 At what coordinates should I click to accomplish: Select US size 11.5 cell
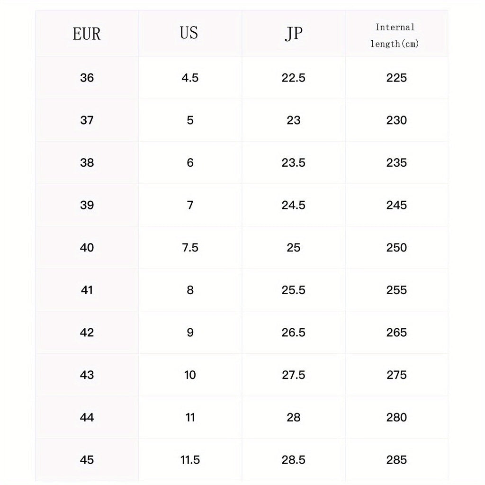click(190, 460)
